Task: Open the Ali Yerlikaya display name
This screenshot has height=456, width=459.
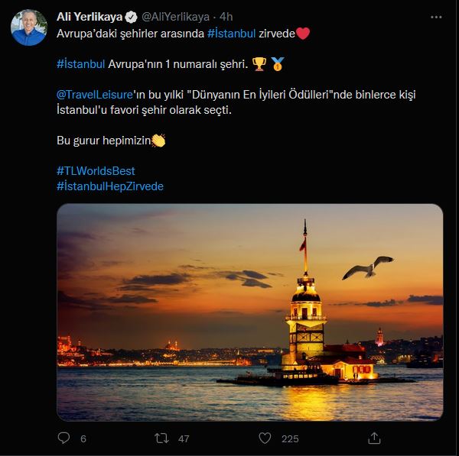Action: click(90, 17)
